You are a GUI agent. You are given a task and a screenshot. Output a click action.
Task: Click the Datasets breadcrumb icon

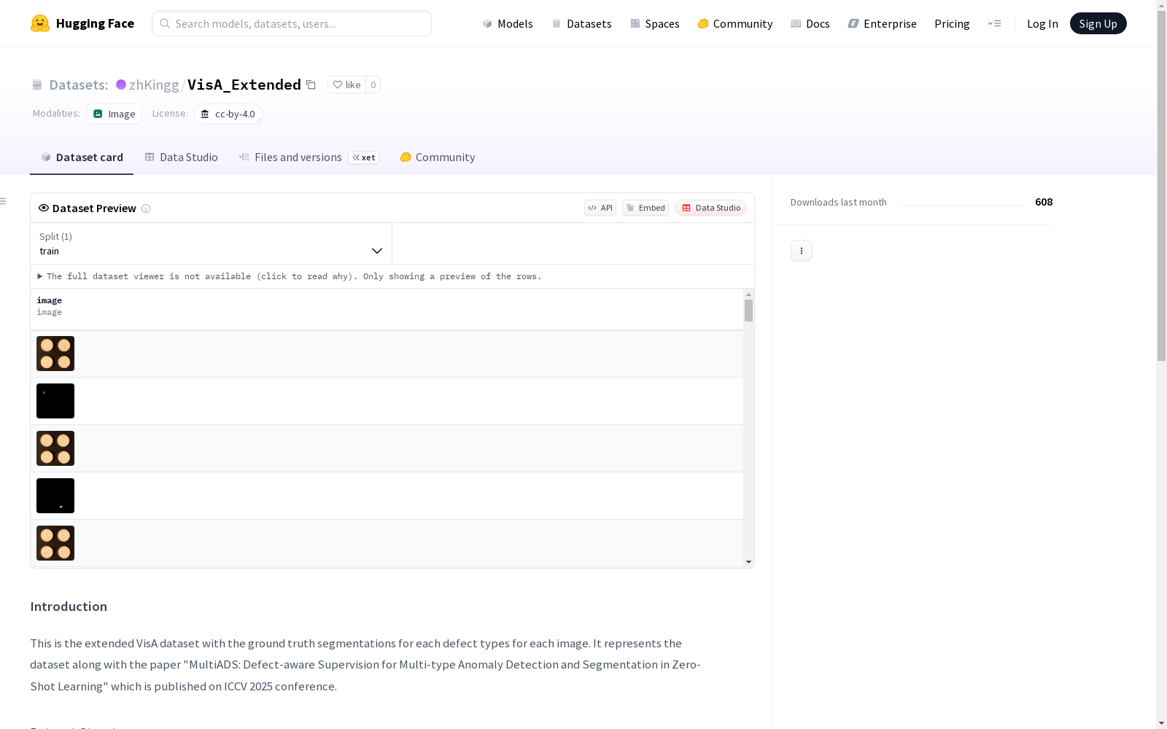pos(37,85)
